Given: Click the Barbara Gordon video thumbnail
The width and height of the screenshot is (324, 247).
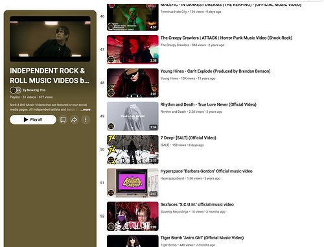Looking at the screenshot, I should pos(133,183).
